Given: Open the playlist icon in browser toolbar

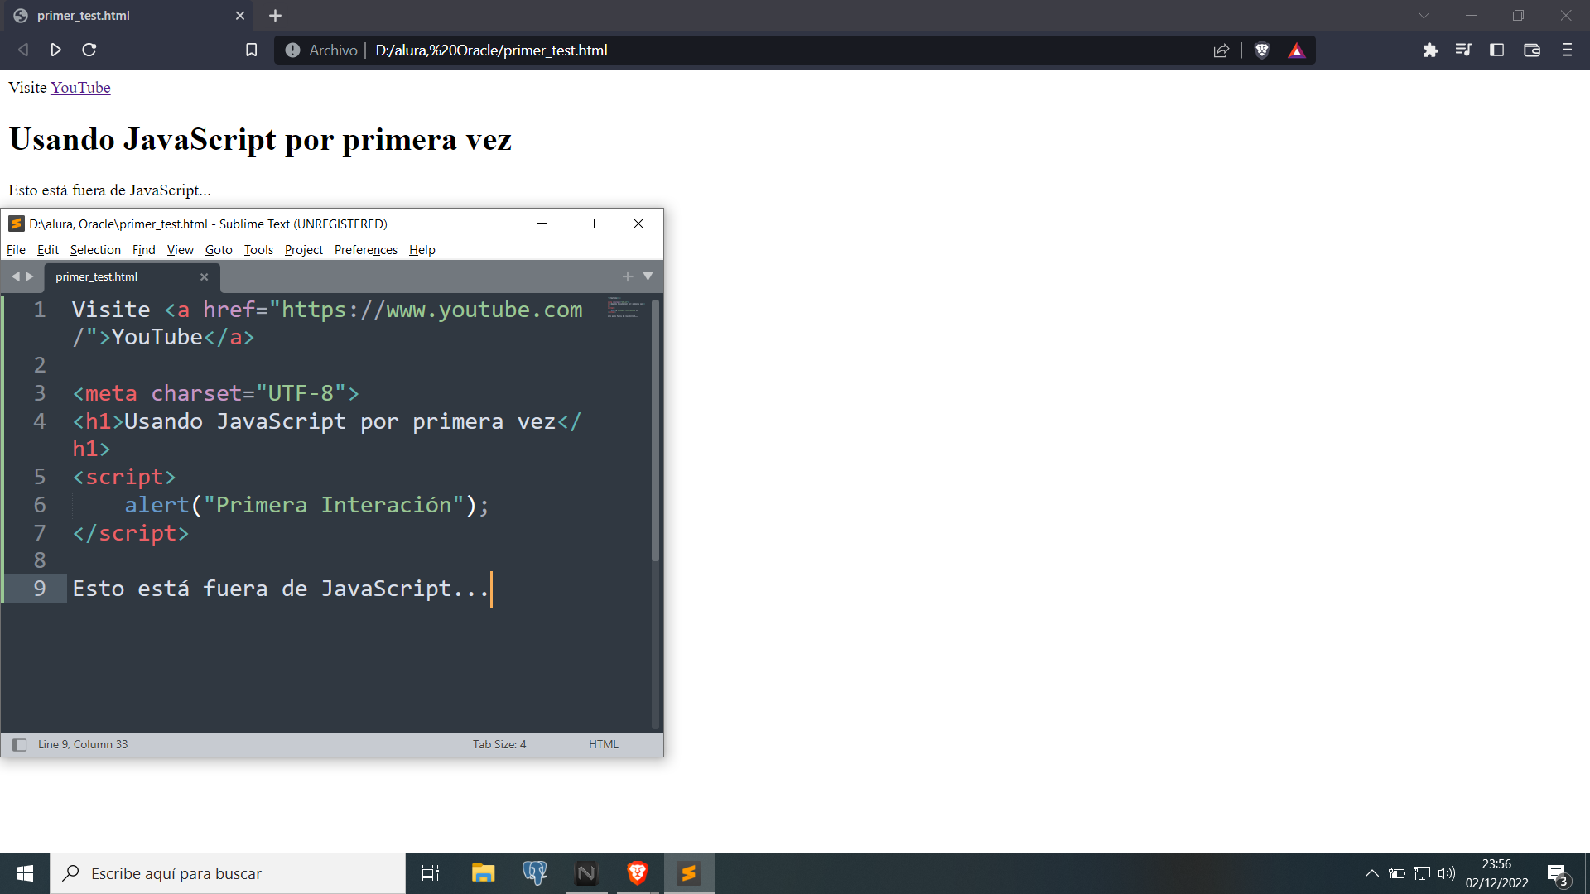Looking at the screenshot, I should tap(1463, 50).
